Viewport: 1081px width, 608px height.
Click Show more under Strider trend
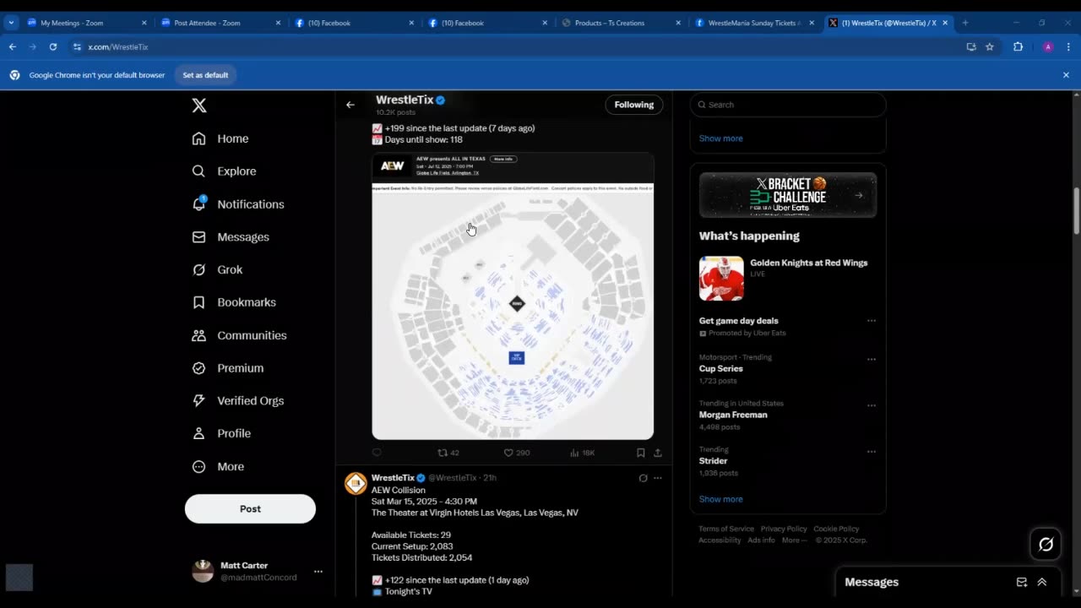(720, 499)
